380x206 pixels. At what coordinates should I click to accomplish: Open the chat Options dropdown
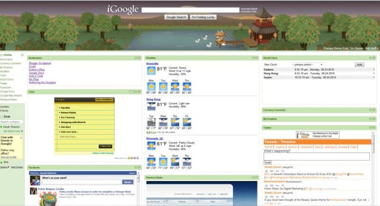tap(5, 167)
